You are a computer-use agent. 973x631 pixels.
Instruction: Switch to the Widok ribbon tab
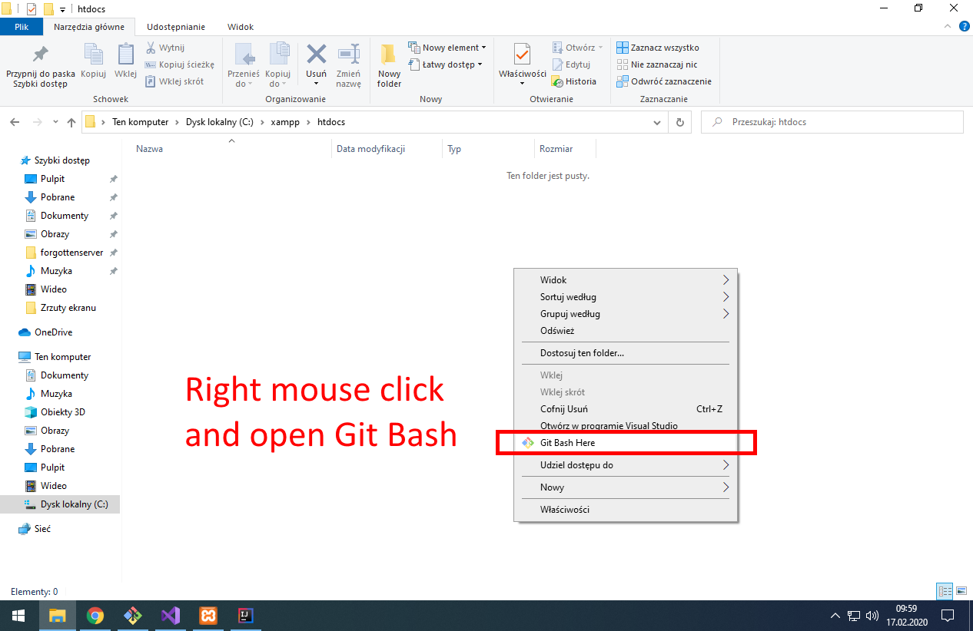tap(241, 26)
